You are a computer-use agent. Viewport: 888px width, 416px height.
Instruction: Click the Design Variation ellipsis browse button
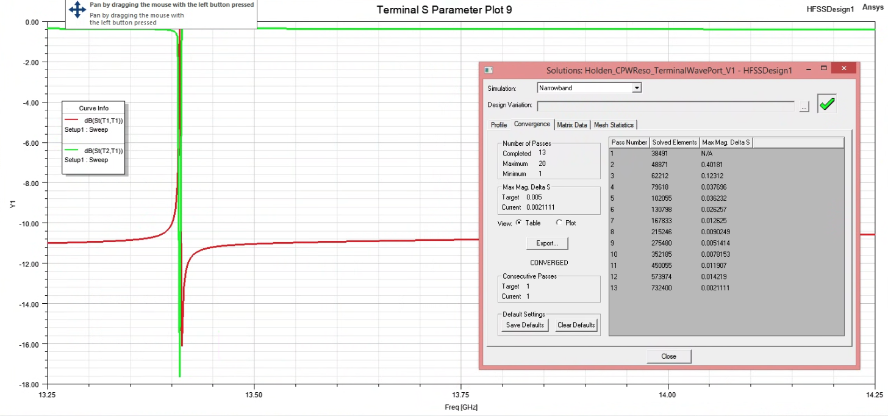pos(804,106)
